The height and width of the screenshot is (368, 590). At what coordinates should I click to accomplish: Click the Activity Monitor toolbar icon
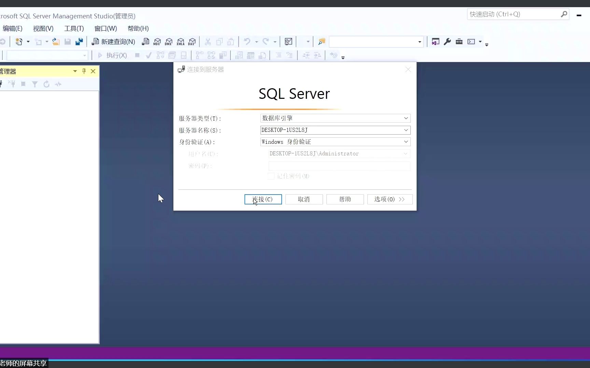point(289,42)
